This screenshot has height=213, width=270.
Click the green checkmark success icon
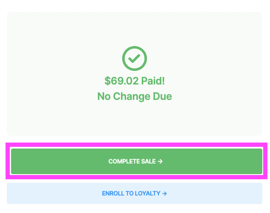(x=135, y=58)
